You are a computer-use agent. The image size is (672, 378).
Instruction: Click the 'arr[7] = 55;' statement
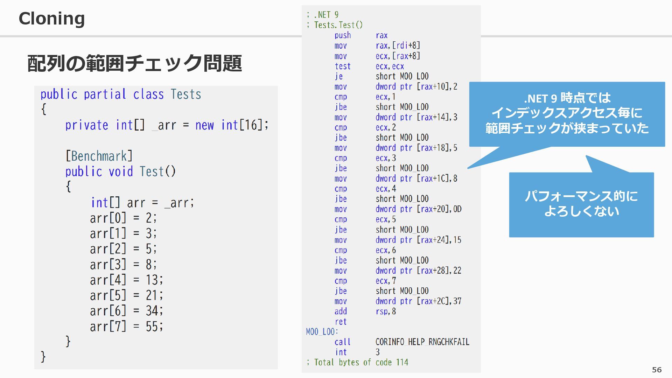126,327
